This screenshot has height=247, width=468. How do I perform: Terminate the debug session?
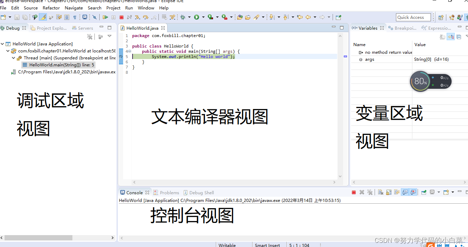[122, 17]
